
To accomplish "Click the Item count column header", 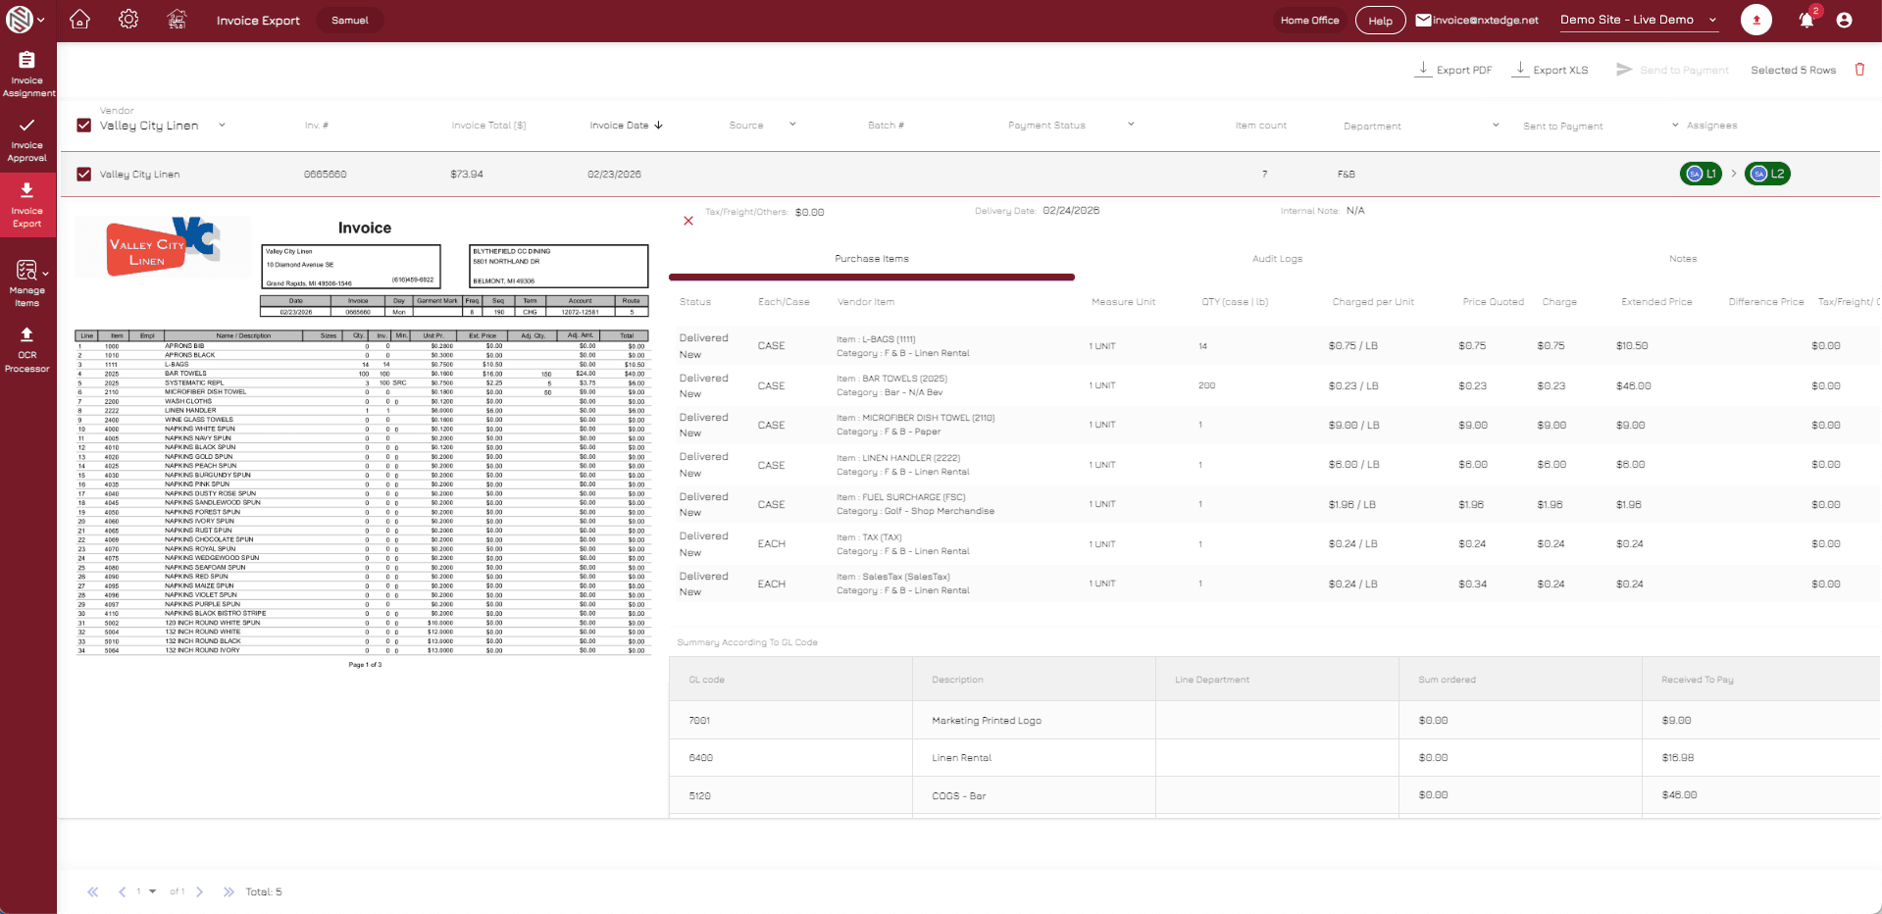I will (1260, 126).
